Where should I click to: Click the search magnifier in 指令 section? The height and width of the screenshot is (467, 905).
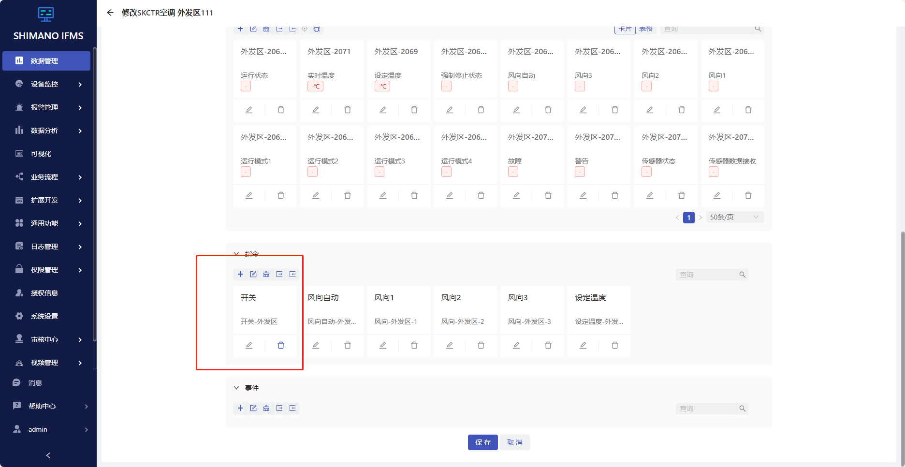743,275
